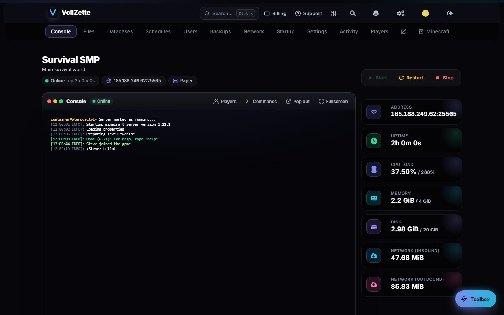
Task: Click the memory RAM icon
Action: coord(374,198)
